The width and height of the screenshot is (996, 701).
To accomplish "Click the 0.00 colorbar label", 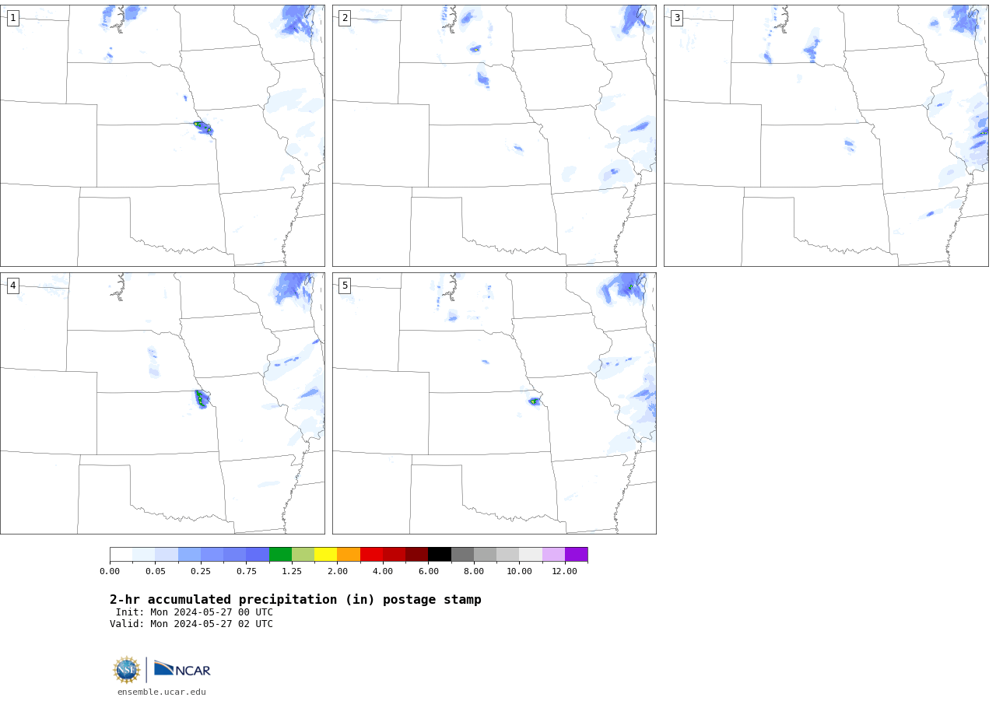I will (x=110, y=571).
